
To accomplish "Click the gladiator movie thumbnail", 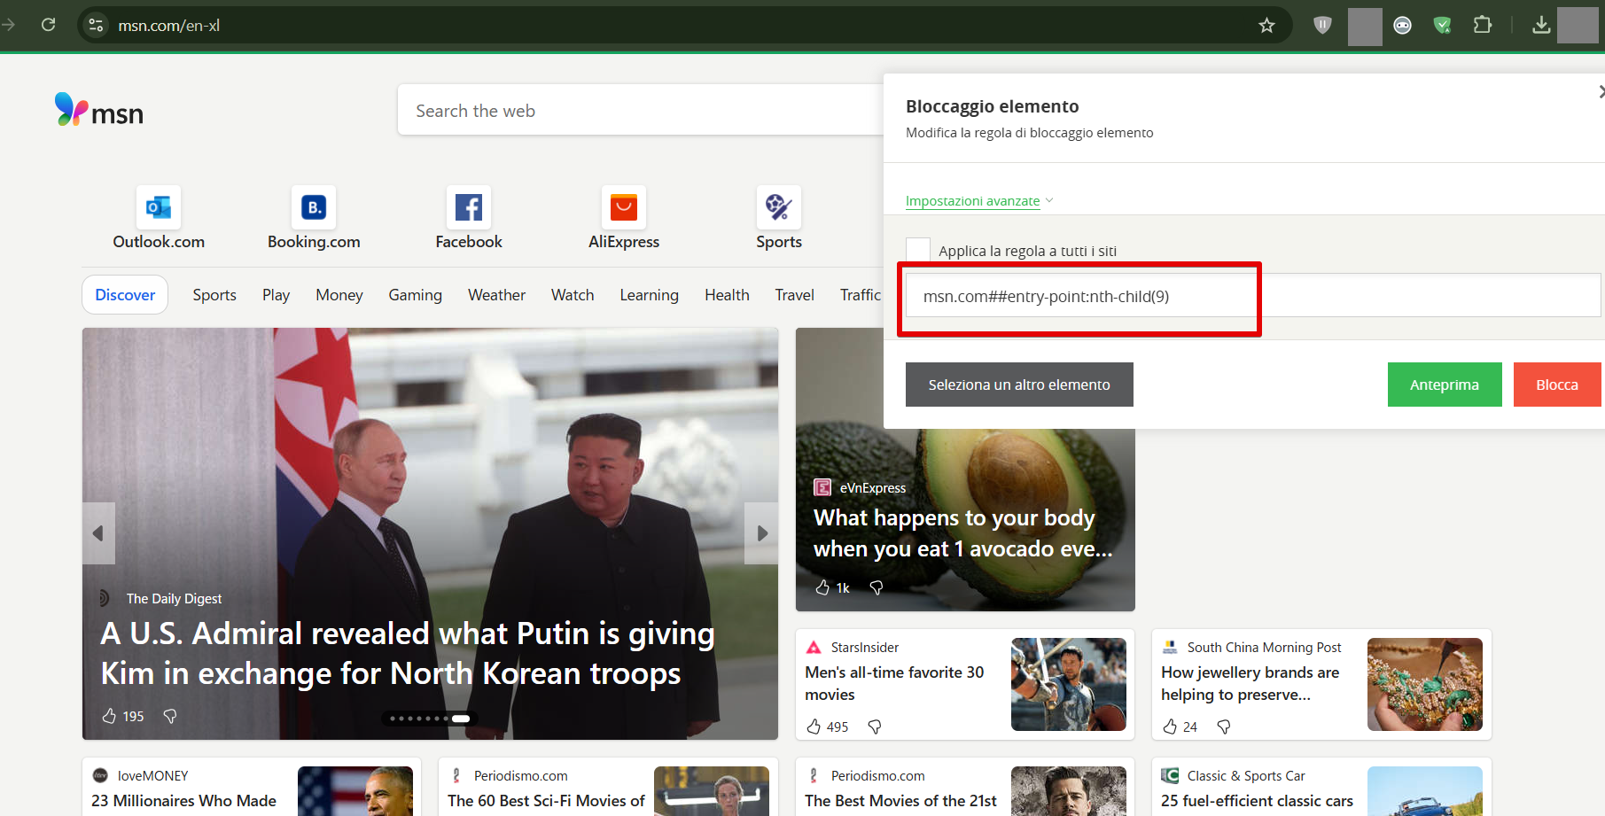I will tap(1069, 684).
